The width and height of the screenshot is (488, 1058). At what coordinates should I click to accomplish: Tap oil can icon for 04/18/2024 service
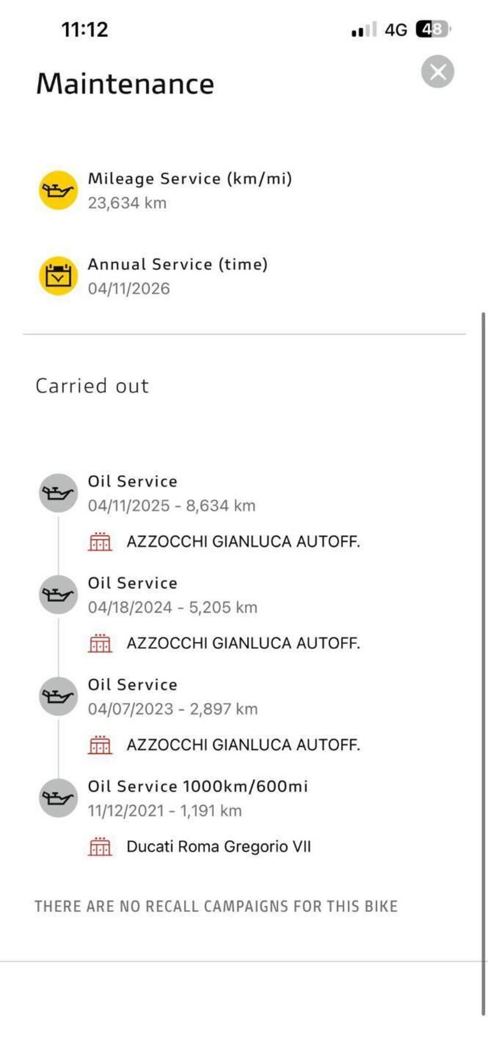coord(58,595)
